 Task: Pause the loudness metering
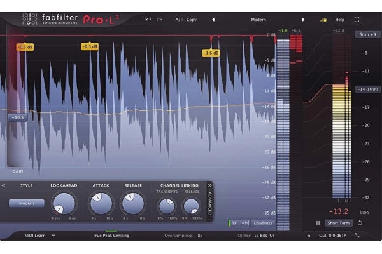[x=318, y=223]
